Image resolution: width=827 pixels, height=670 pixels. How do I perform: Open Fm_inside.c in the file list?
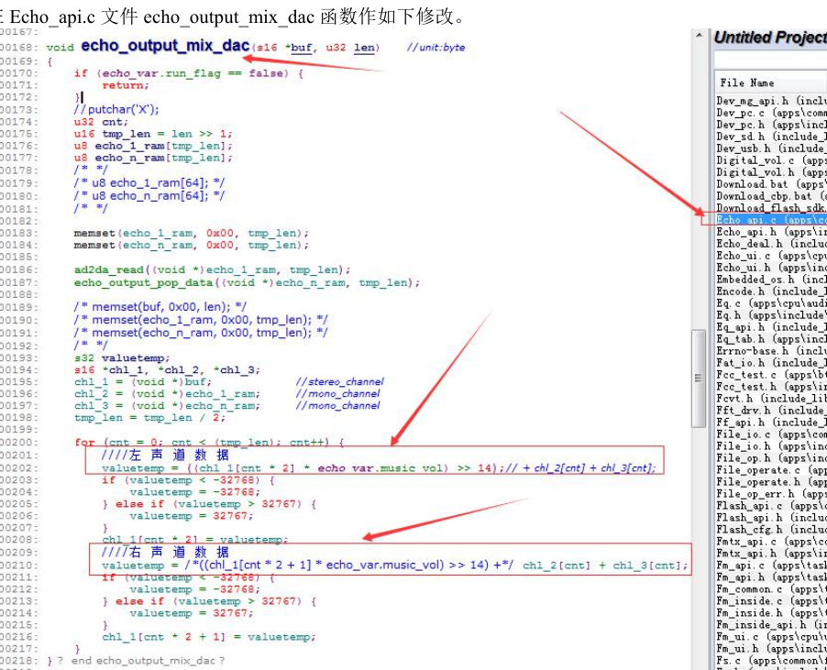(x=771, y=601)
